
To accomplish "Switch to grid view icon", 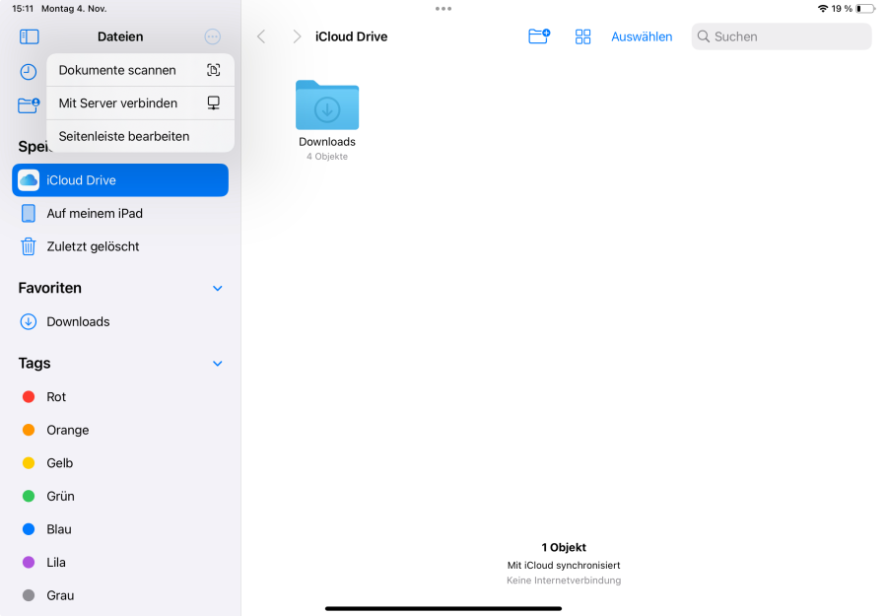I will click(x=582, y=35).
